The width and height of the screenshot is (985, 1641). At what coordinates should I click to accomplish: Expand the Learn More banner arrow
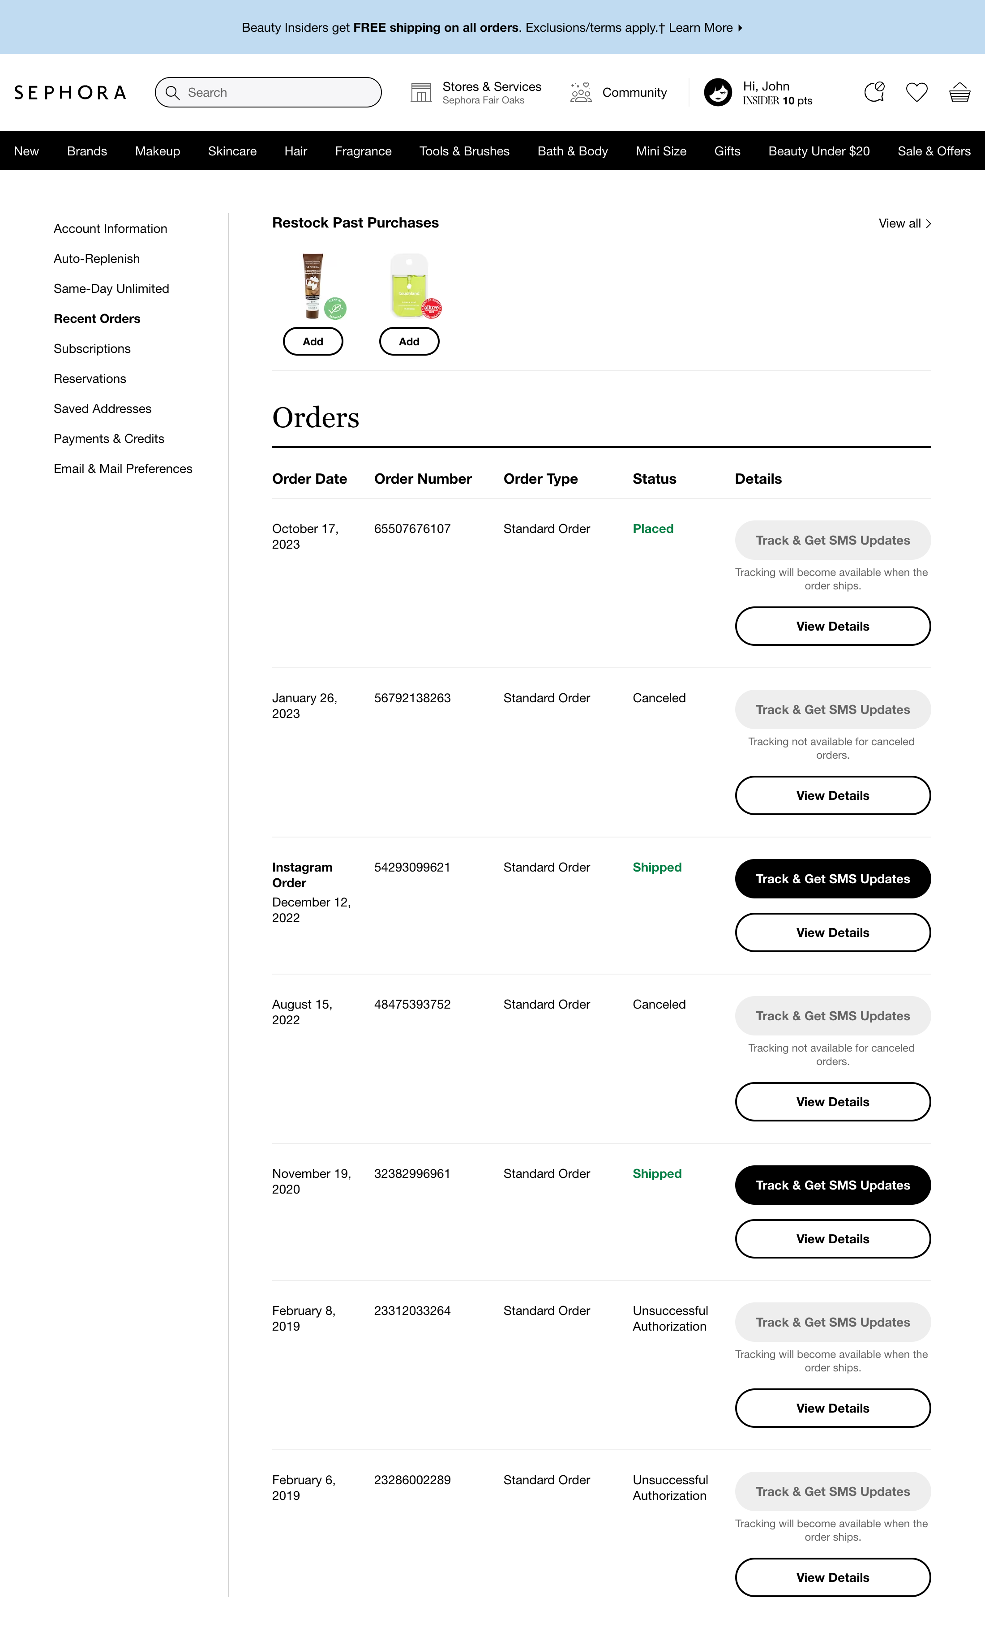pyautogui.click(x=739, y=28)
